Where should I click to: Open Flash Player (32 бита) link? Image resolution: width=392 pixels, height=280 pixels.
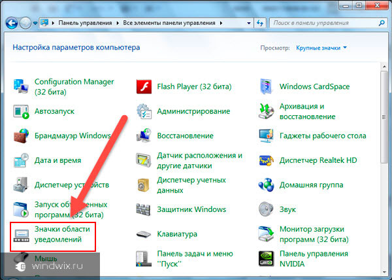tap(194, 86)
